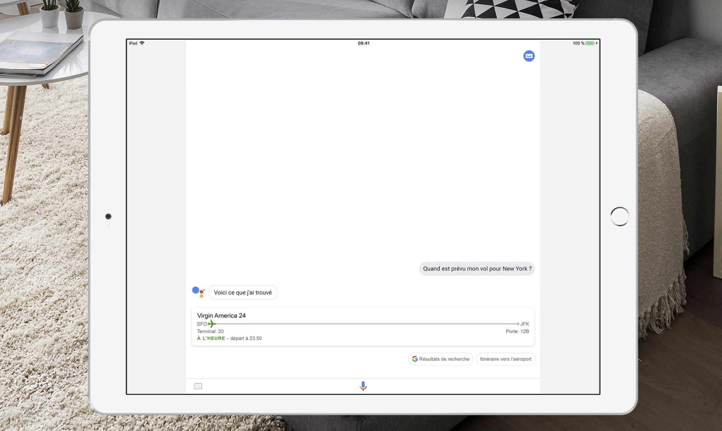Image resolution: width=722 pixels, height=431 pixels.
Task: Tap the Google Assistant logo
Action: pos(199,292)
